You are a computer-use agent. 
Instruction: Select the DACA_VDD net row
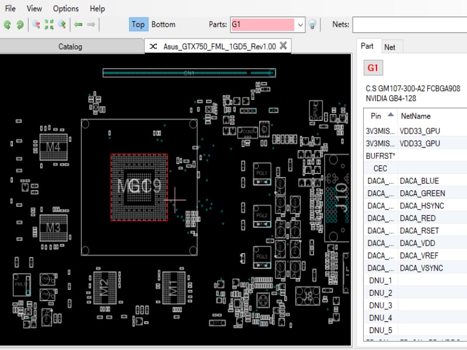tap(415, 243)
